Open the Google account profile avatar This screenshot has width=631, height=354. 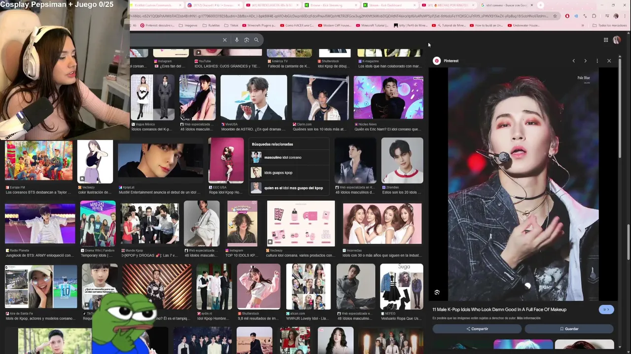[x=617, y=40]
